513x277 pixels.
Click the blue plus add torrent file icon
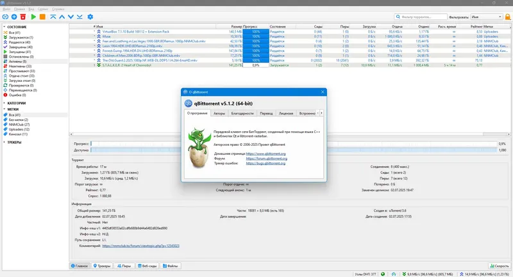[x=14, y=17]
